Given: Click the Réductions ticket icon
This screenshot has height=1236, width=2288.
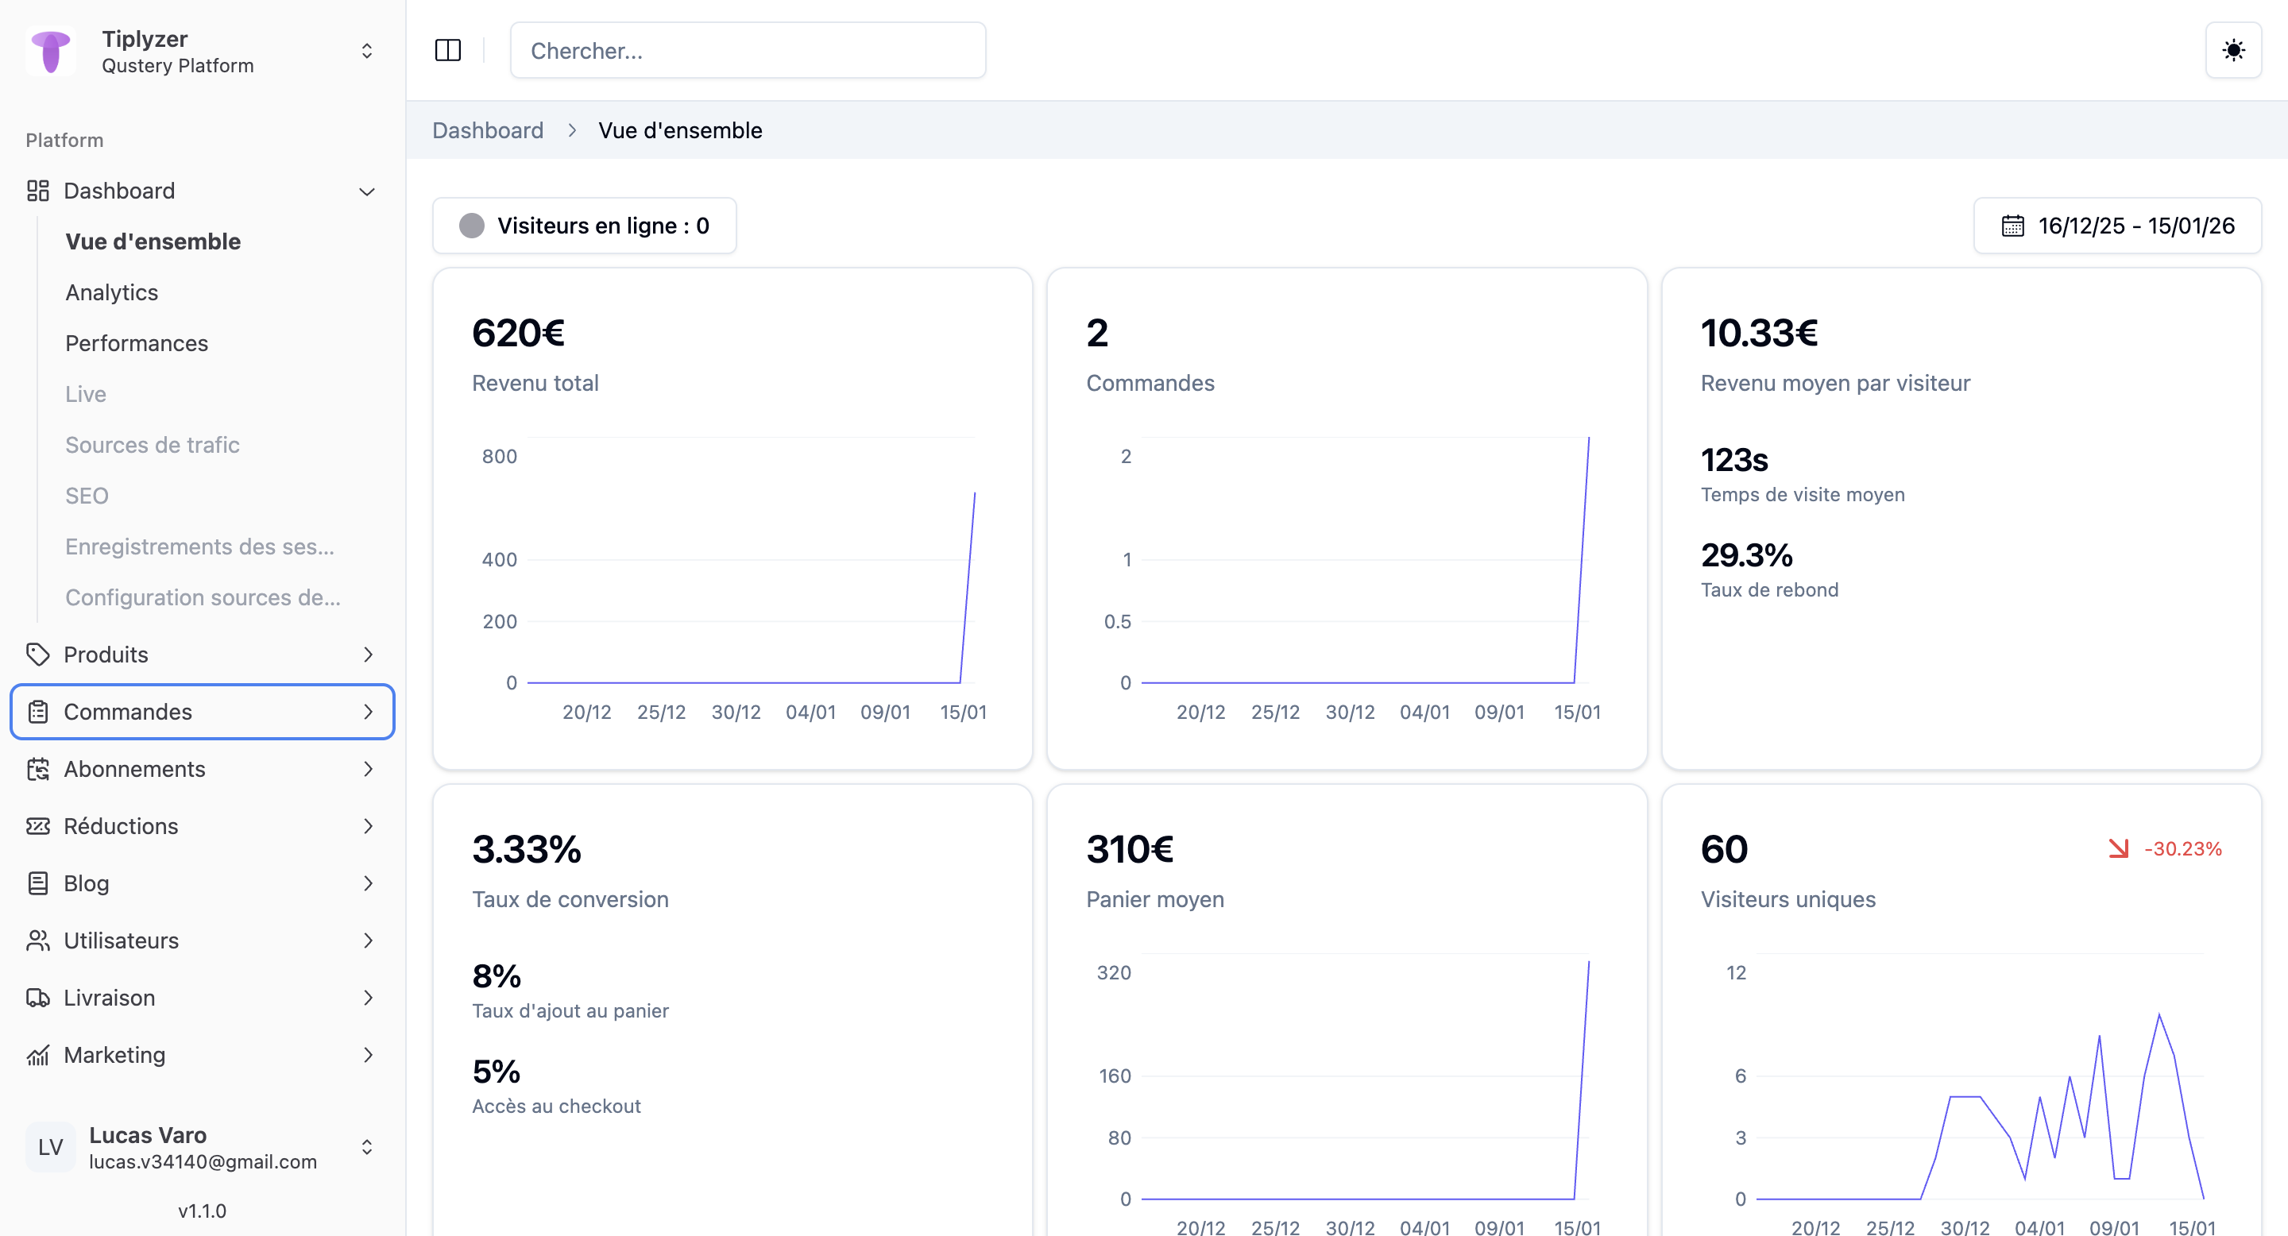Looking at the screenshot, I should (37, 826).
